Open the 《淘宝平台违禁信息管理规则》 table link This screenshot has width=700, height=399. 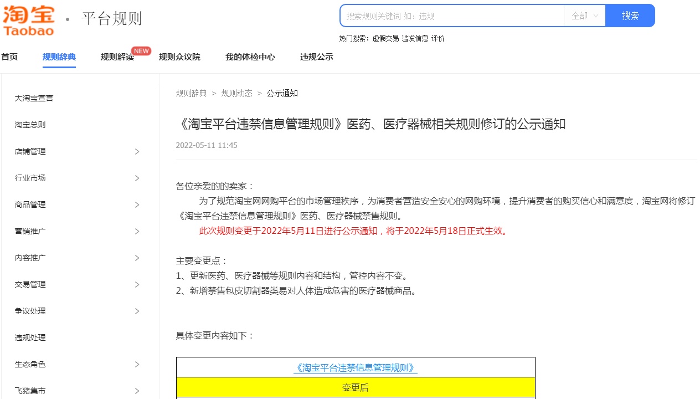356,367
